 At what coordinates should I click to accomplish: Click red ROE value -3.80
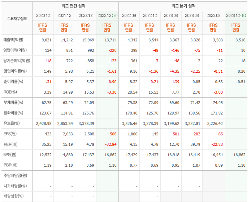point(218,92)
